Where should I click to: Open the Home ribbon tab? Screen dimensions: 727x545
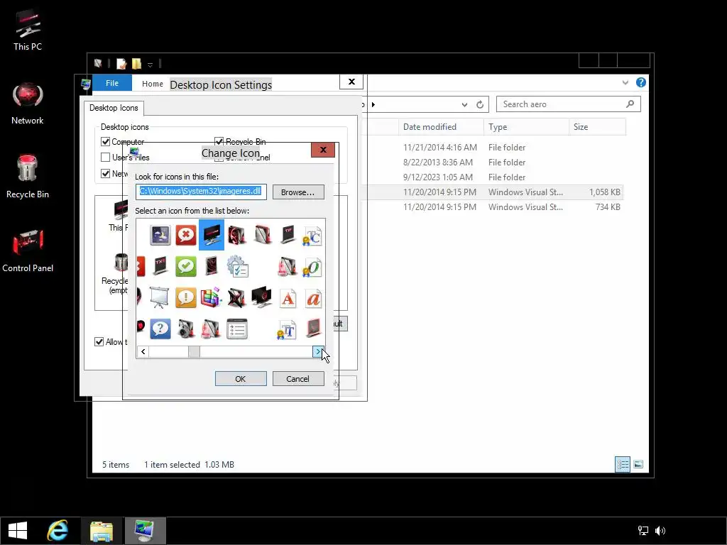pyautogui.click(x=153, y=84)
